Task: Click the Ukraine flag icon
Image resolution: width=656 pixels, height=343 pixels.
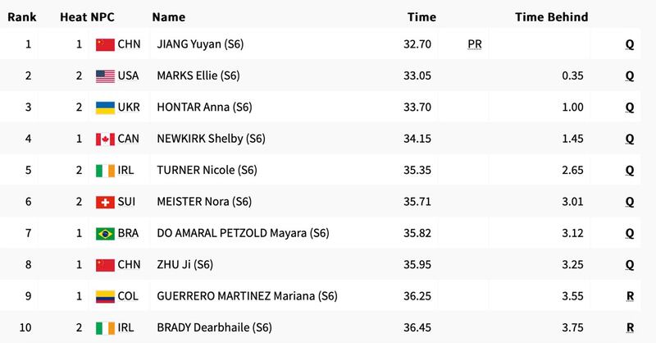Action: point(104,107)
